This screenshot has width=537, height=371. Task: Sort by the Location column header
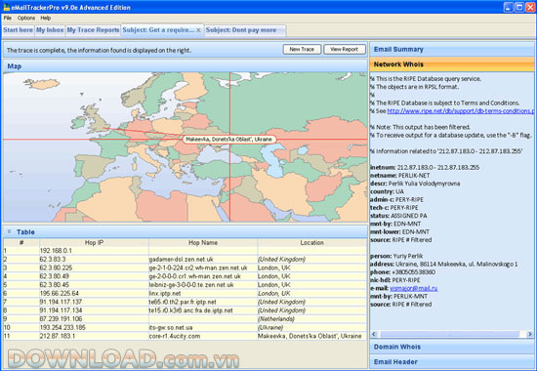coord(312,242)
